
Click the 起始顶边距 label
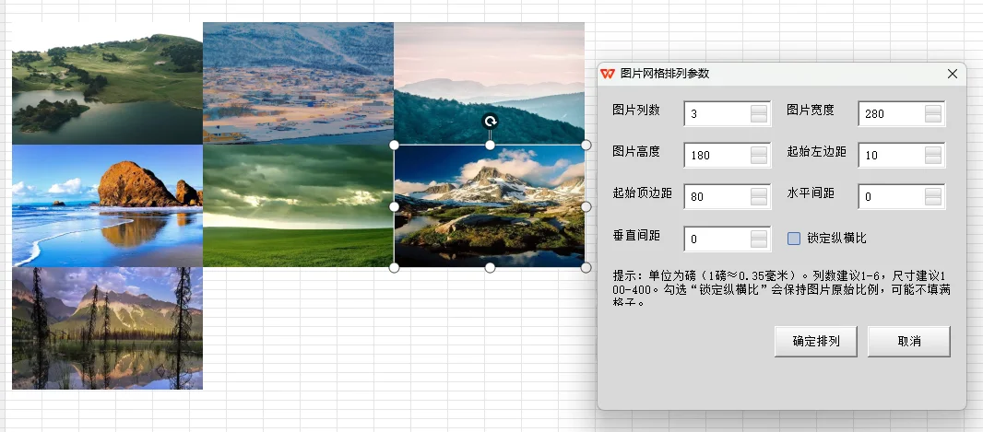(642, 193)
